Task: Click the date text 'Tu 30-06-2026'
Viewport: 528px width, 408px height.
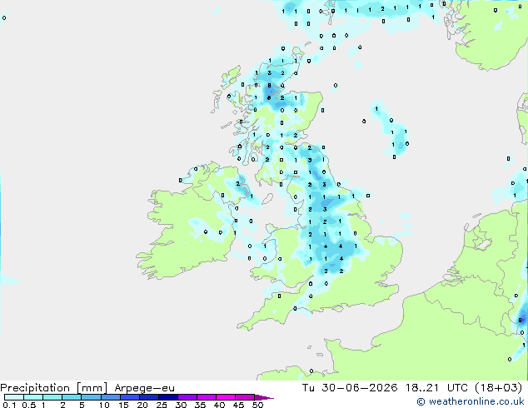Action: point(350,388)
